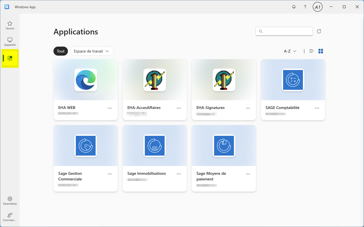Image resolution: width=364 pixels, height=227 pixels.
Task: Minimize the Windows App window
Action: 331,7
